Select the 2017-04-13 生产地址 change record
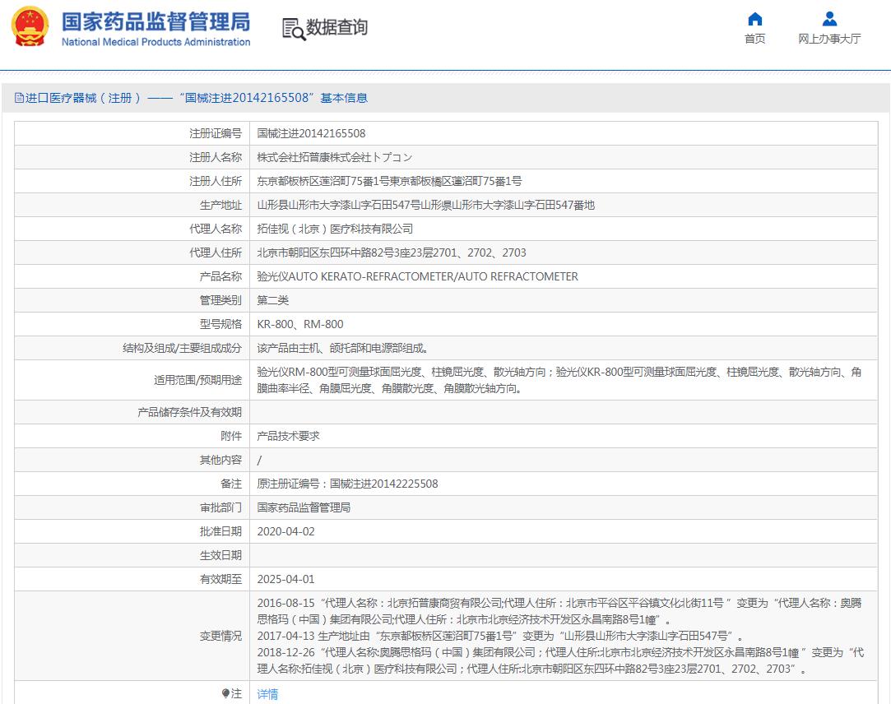891x704 pixels. point(500,636)
